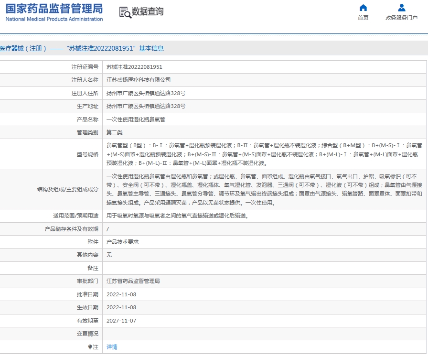
Task: Click 江苏盛扬医疗科技有限公司 registrant name
Action: [x=139, y=80]
